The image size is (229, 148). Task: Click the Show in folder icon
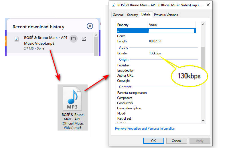pos(74,39)
